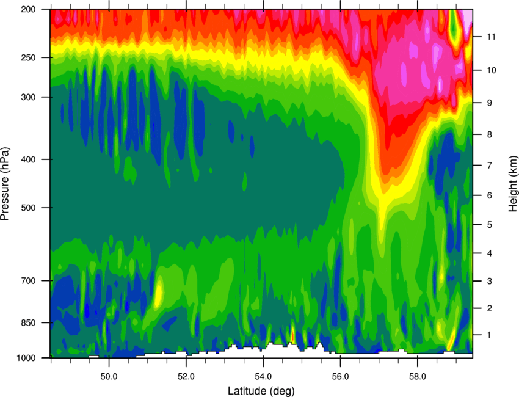Screen dimensions: 519x397
Task: Click the 1 km height label
Action: click(490, 335)
